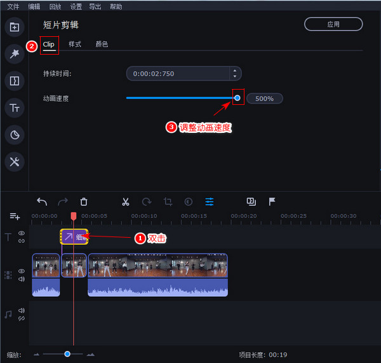Image resolution: width=381 pixels, height=363 pixels.
Task: Click the 项目长度: 00:19 status text
Action: [263, 355]
